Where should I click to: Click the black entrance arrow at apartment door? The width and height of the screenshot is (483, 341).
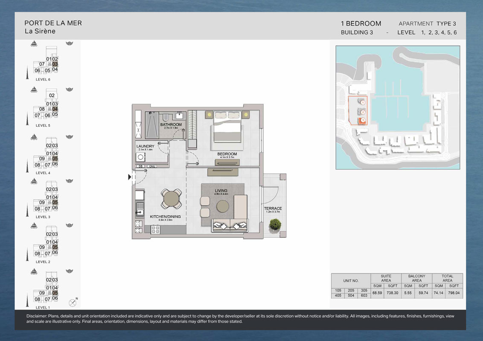pos(129,177)
